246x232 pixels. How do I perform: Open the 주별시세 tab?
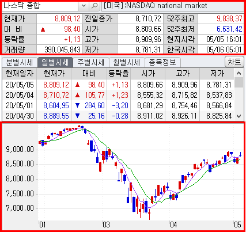coord(91,62)
